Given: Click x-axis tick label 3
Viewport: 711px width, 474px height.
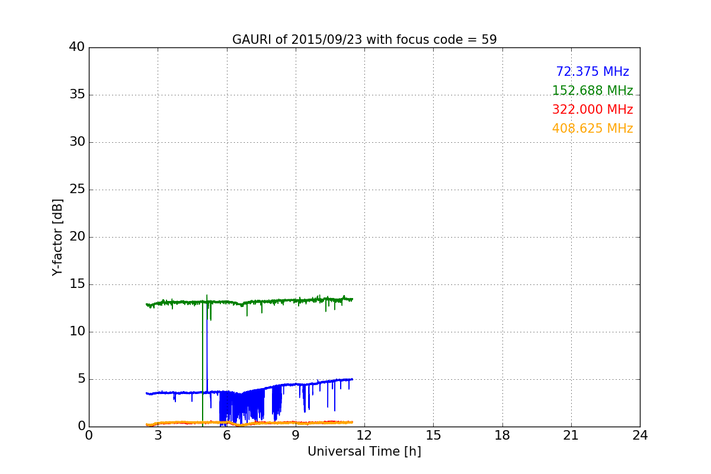Looking at the screenshot, I should tap(158, 435).
